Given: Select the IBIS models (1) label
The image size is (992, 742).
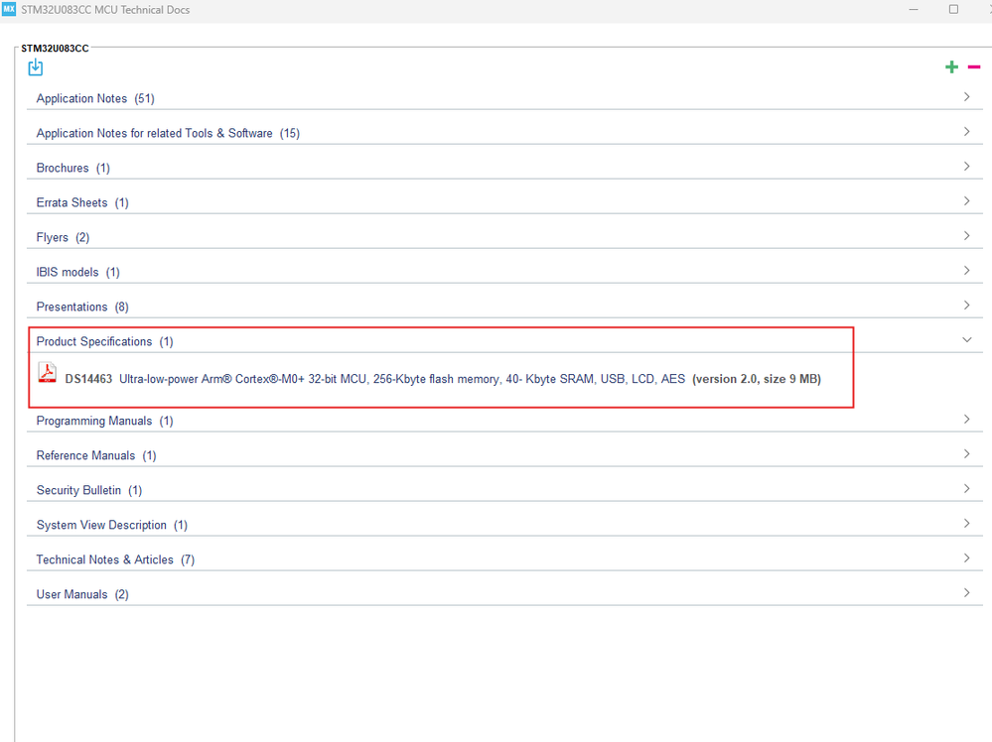Looking at the screenshot, I should coord(77,273).
